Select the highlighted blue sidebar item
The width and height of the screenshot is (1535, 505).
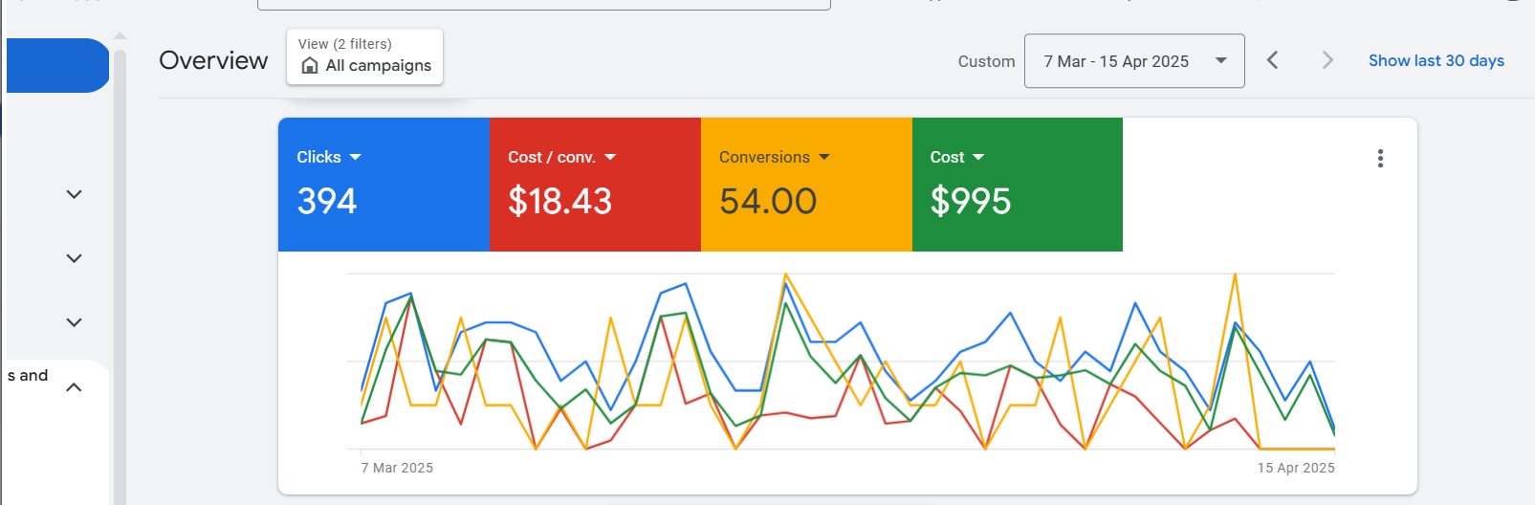tap(55, 65)
